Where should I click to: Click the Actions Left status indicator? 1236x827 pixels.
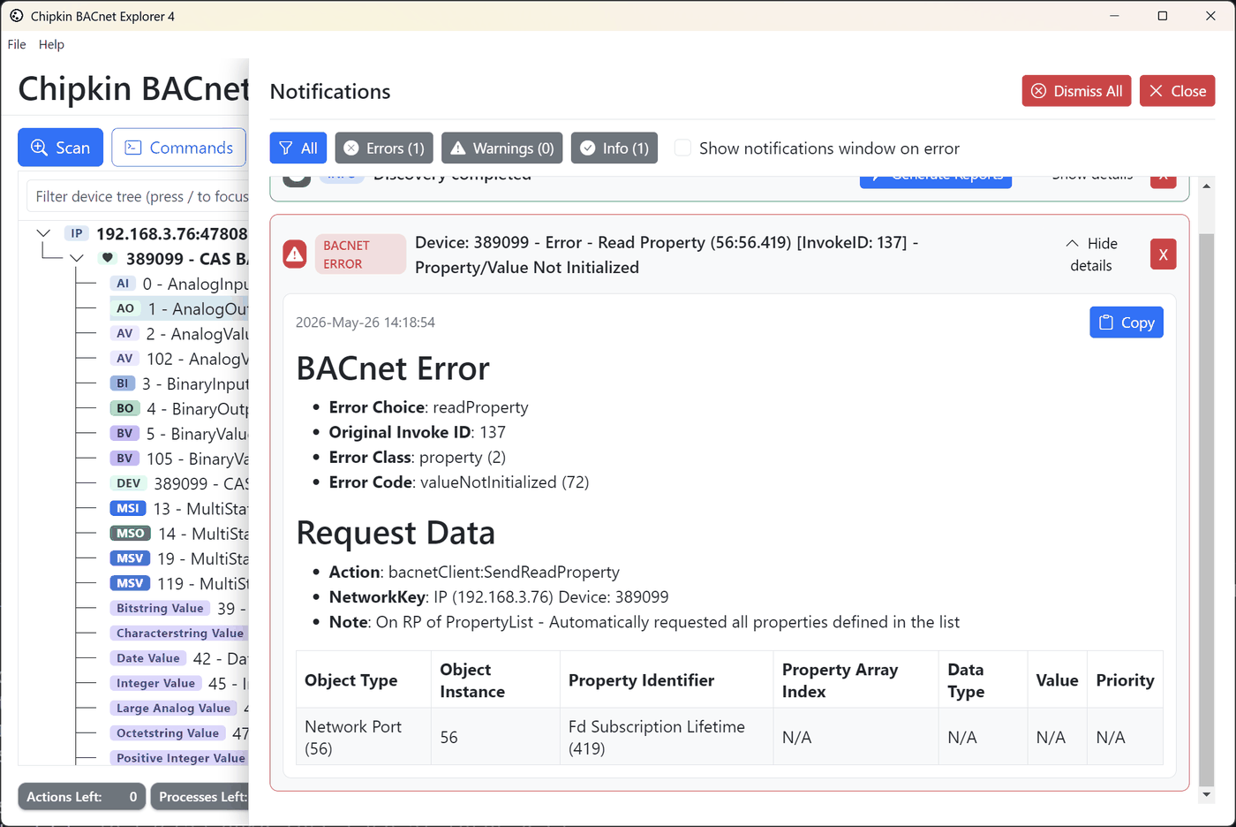(82, 796)
